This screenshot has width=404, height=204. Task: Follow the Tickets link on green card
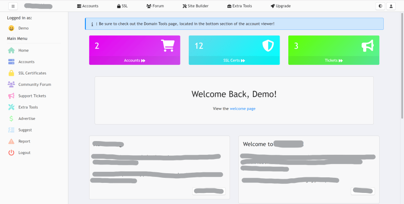(x=334, y=61)
